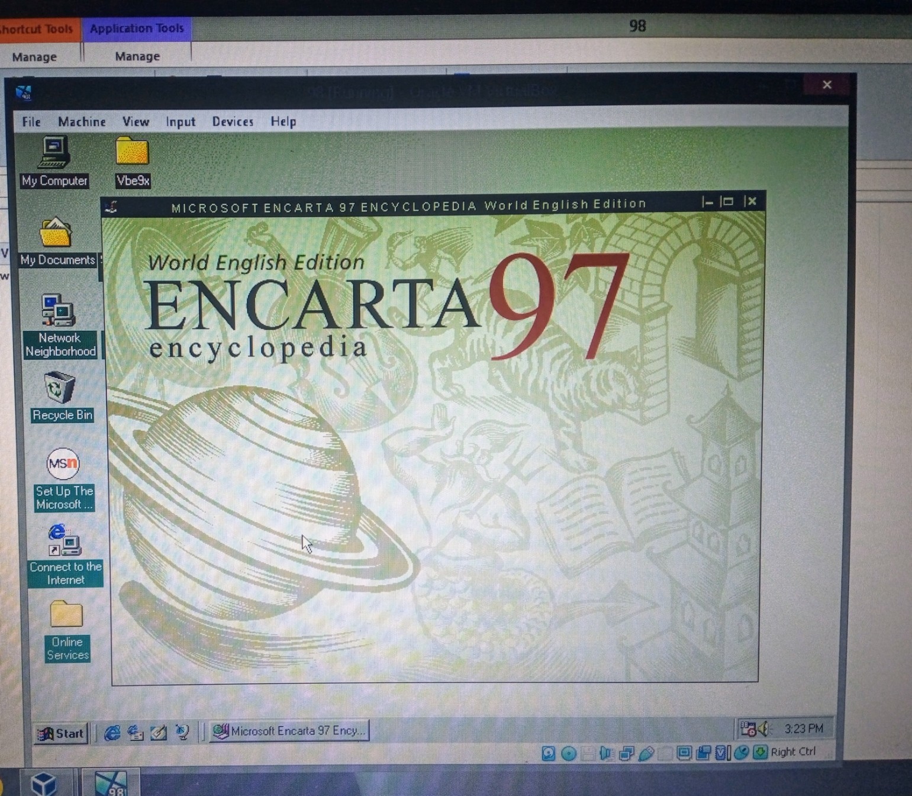Image resolution: width=912 pixels, height=796 pixels.
Task: Select the Shortcut Tools ribbon tab
Action: (39, 29)
